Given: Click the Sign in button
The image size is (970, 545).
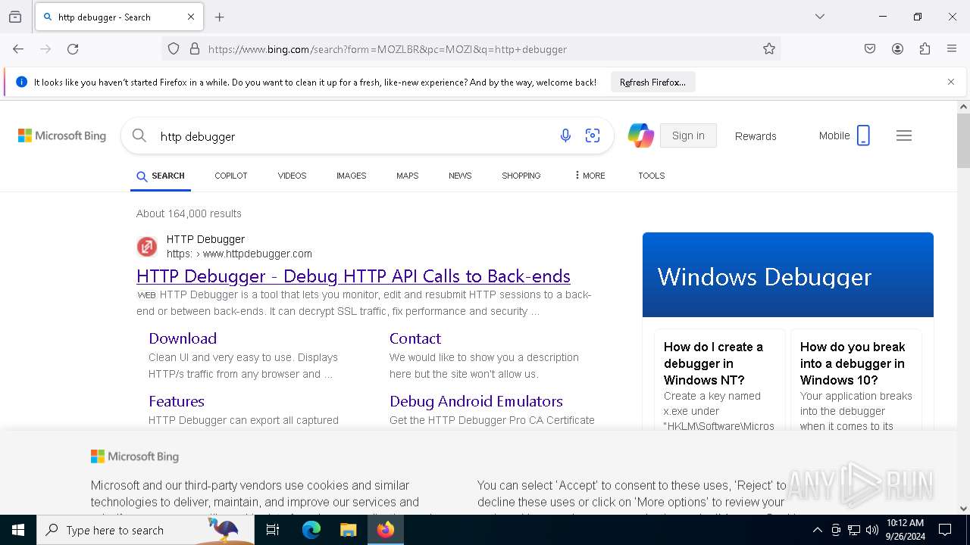Looking at the screenshot, I should click(688, 135).
